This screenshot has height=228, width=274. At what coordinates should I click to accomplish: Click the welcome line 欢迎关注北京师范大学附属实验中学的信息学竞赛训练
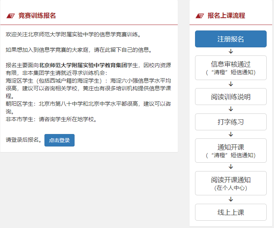[73, 35]
